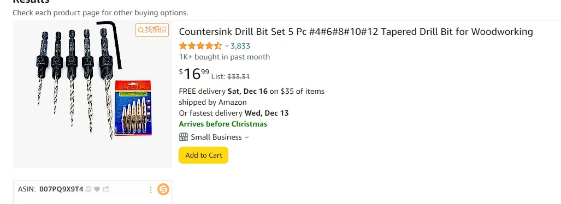
Task: Click the star rating icons
Action: pyautogui.click(x=200, y=46)
